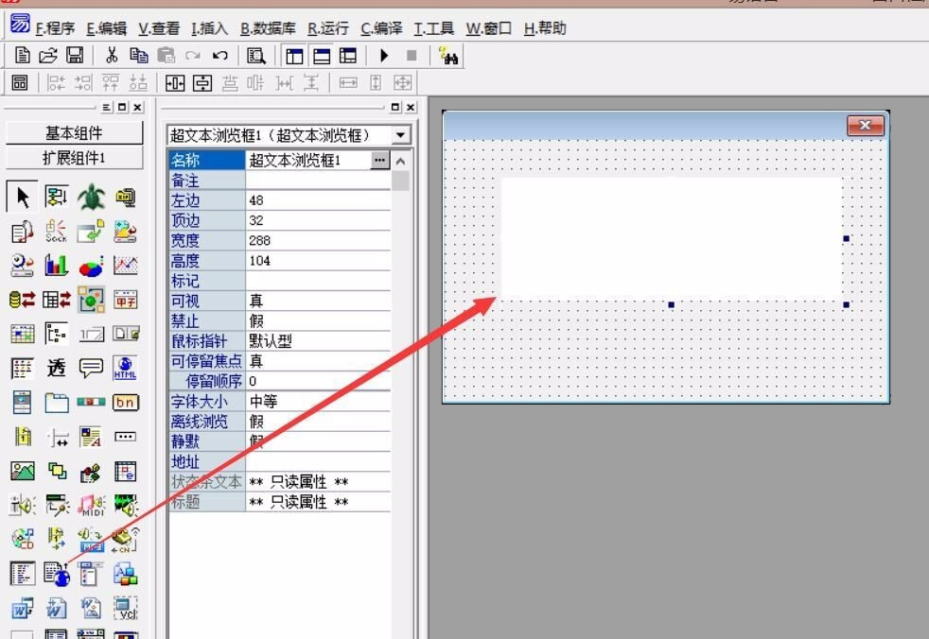The image size is (929, 639).
Task: Pick the speech bubble tooltip component
Action: pyautogui.click(x=91, y=368)
